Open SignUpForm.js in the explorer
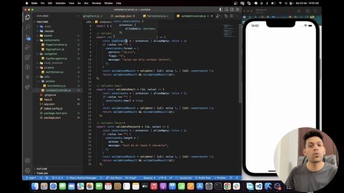 55,49
